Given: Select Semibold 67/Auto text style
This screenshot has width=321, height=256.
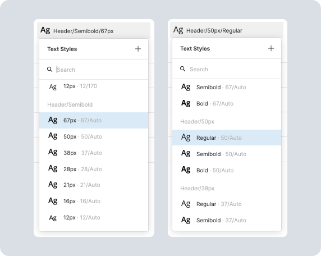Looking at the screenshot, I should (x=227, y=87).
